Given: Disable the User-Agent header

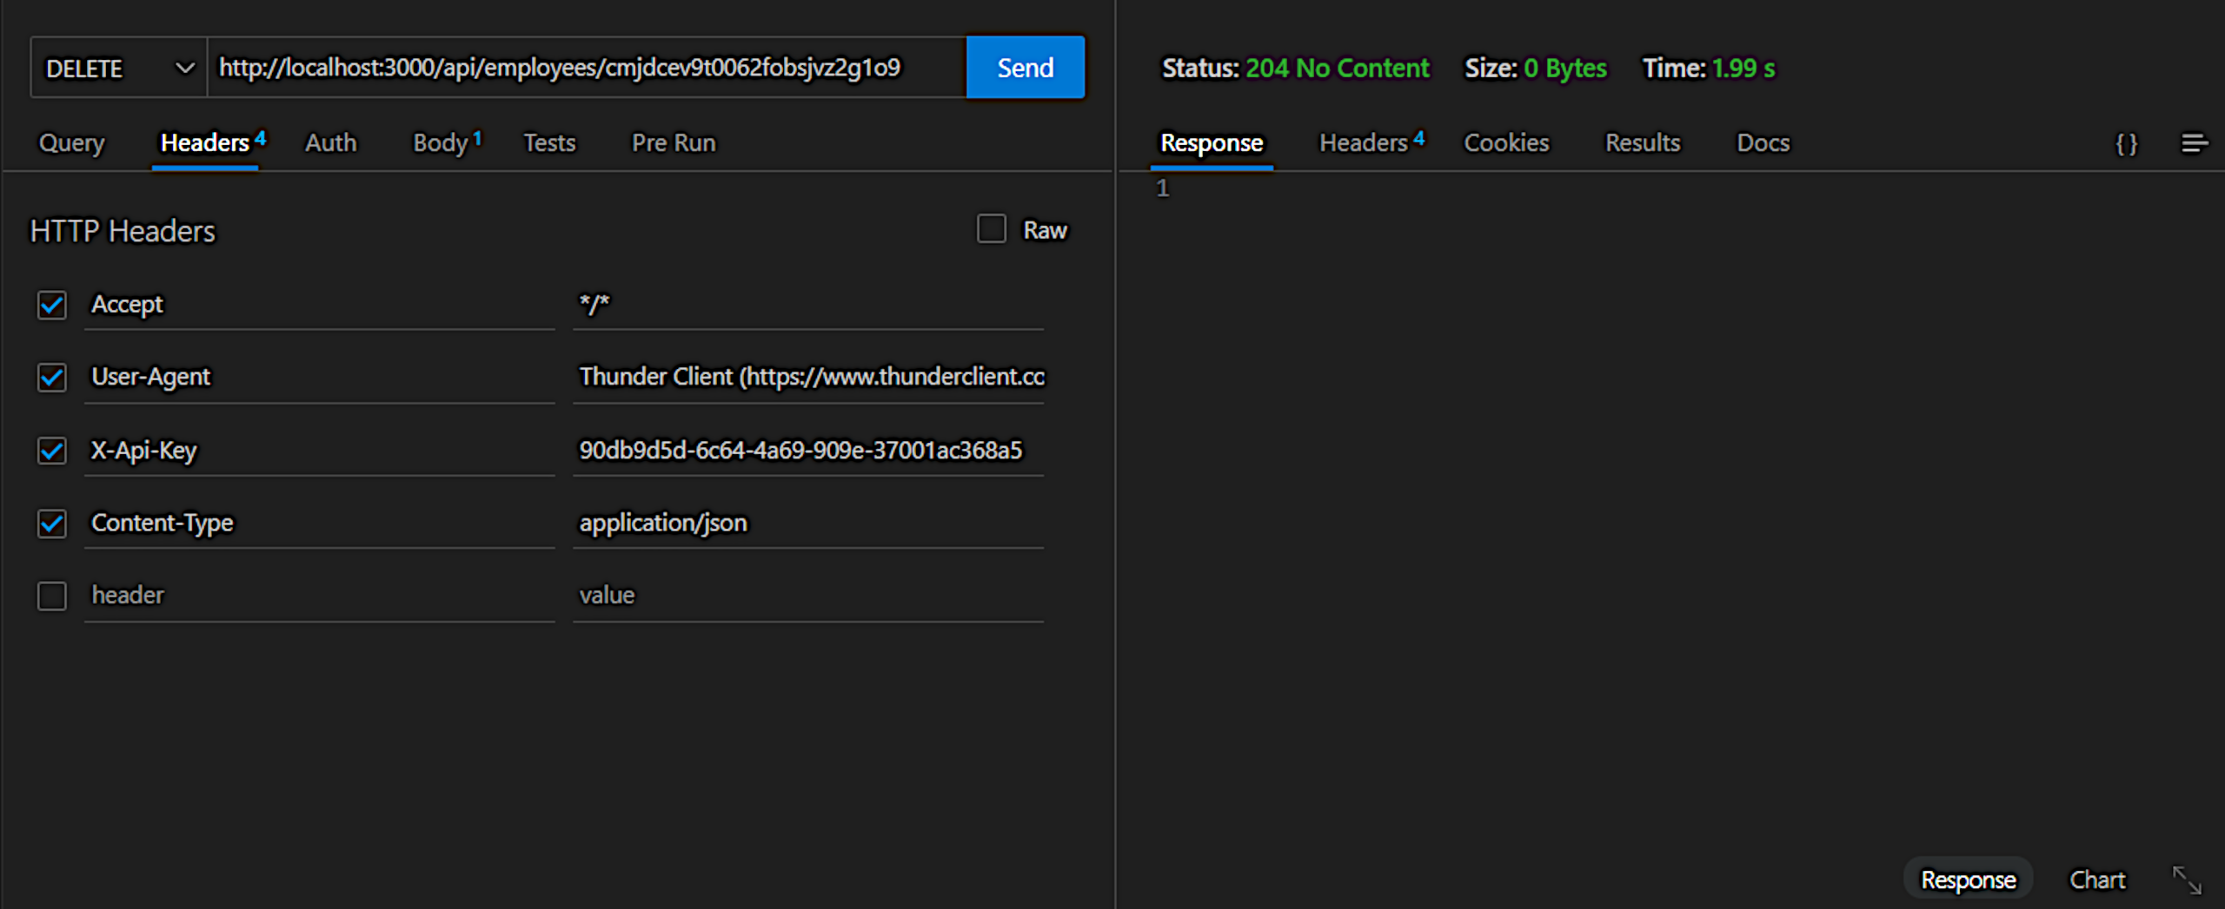Looking at the screenshot, I should [51, 378].
